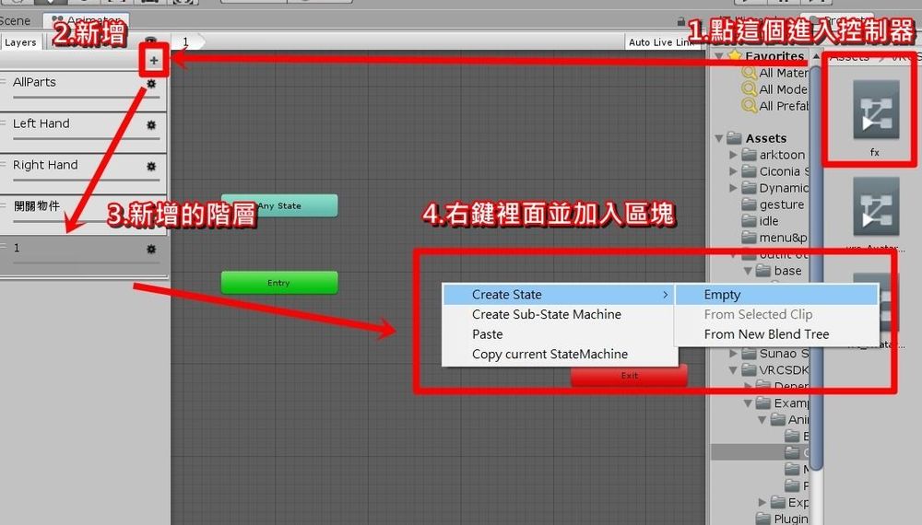922x525 pixels.
Task: Select the Any State node
Action: point(279,205)
